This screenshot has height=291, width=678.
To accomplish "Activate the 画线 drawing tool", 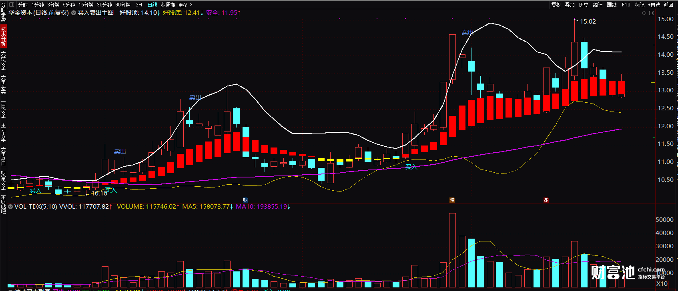I will pos(612,5).
